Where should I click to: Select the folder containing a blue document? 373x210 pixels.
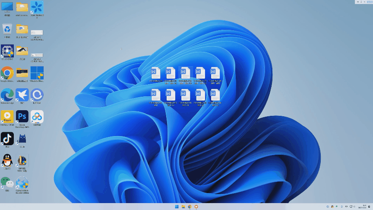(x=22, y=29)
